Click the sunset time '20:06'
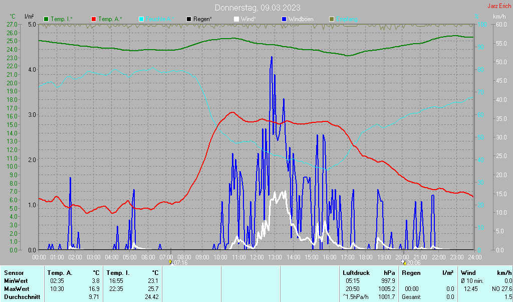Screen dimensions: 513x302 coord(414,263)
